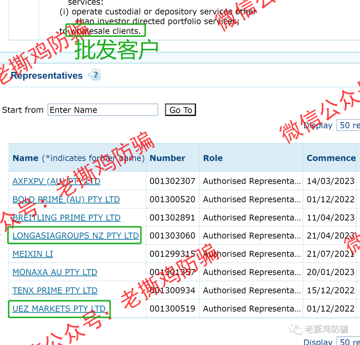Viewport: 360px width, 345px height.
Task: Select commence date 15/12/2022
Action: [331, 290]
